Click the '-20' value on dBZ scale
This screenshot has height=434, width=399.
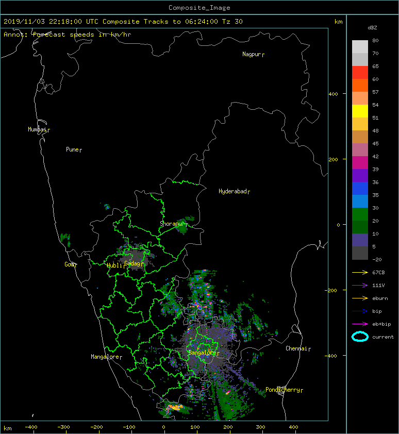[x=377, y=260]
